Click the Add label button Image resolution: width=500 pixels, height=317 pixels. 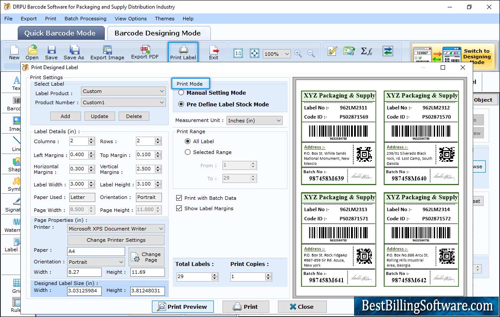click(x=65, y=116)
